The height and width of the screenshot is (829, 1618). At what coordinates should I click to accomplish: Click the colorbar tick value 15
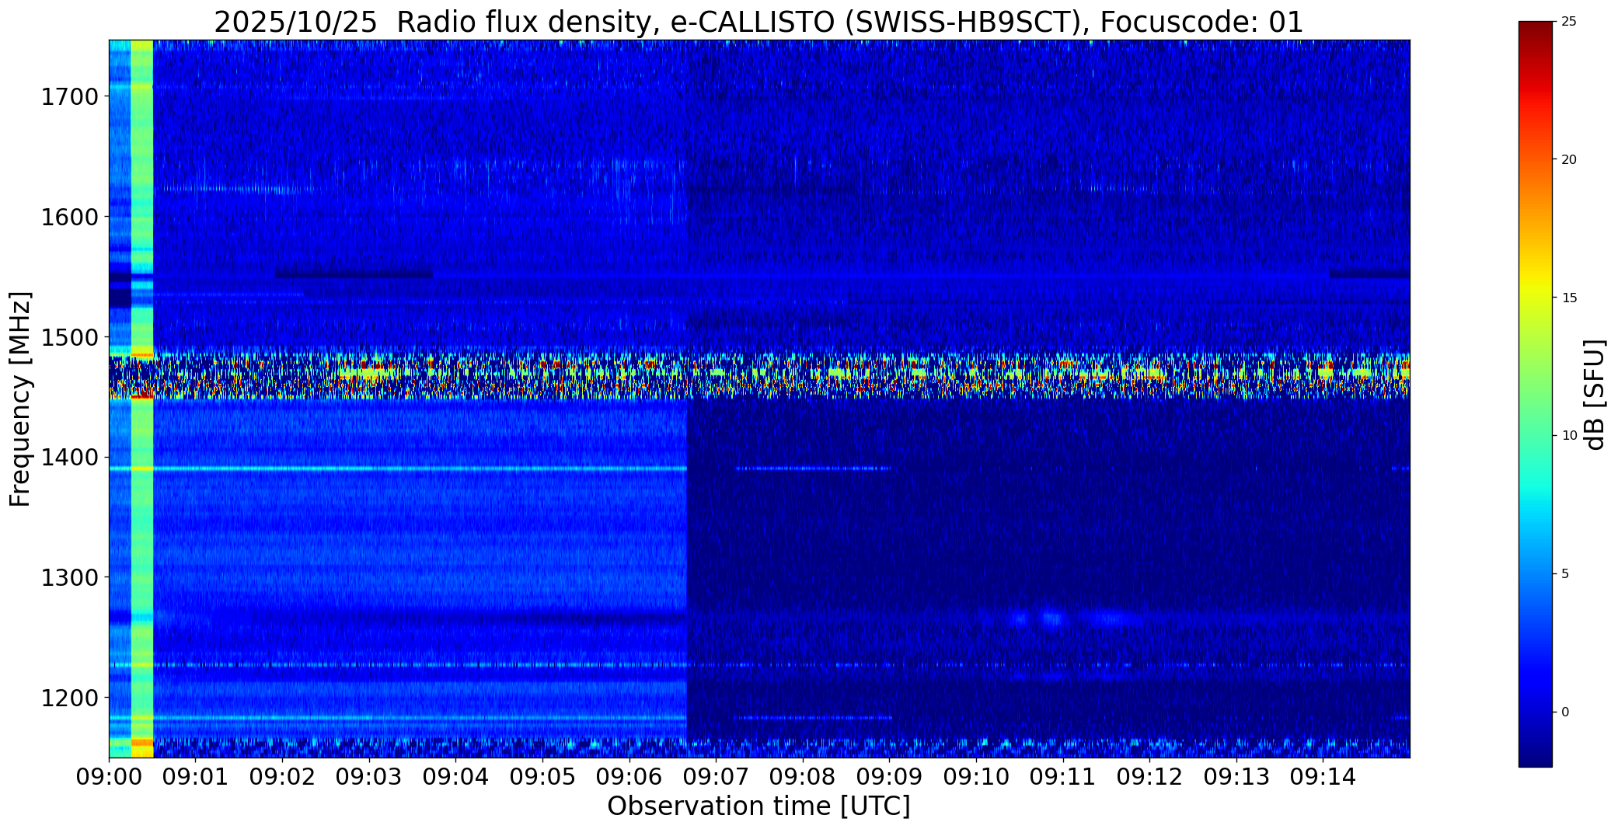[1569, 298]
